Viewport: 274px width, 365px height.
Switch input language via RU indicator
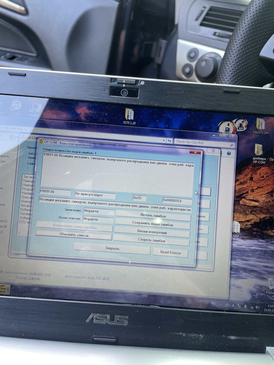pos(213,303)
